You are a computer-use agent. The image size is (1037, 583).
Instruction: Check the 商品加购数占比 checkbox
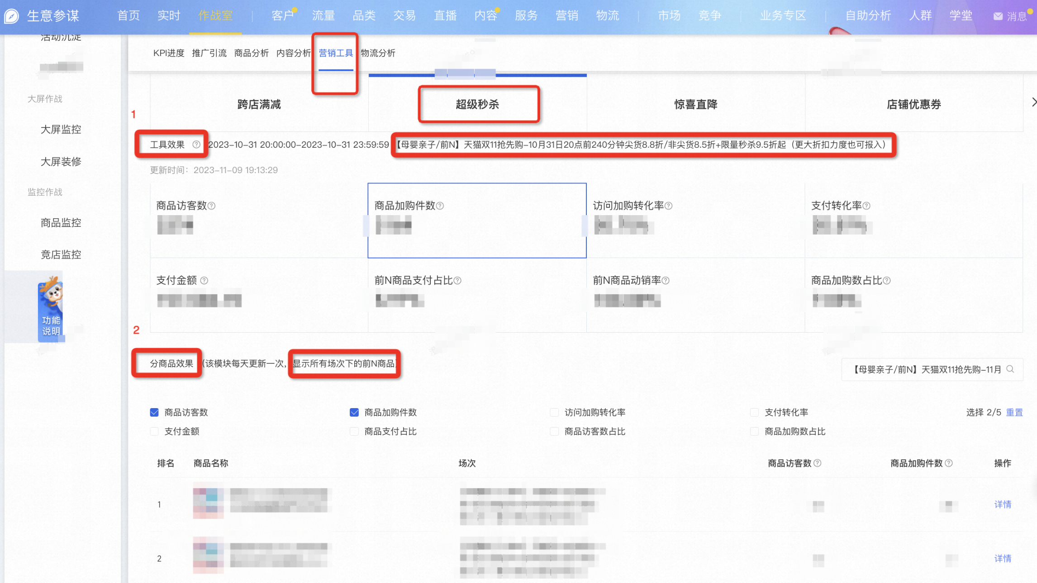click(x=754, y=432)
